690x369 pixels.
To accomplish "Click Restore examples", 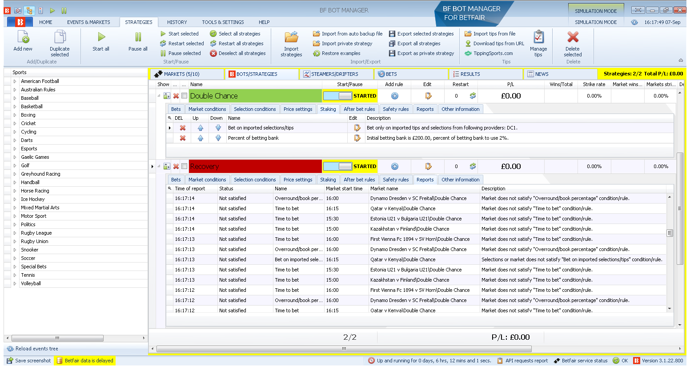I will [337, 53].
